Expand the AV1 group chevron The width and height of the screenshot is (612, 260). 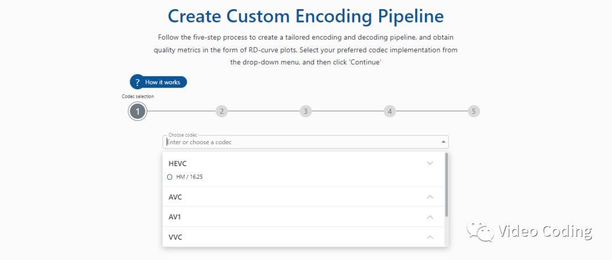(430, 217)
